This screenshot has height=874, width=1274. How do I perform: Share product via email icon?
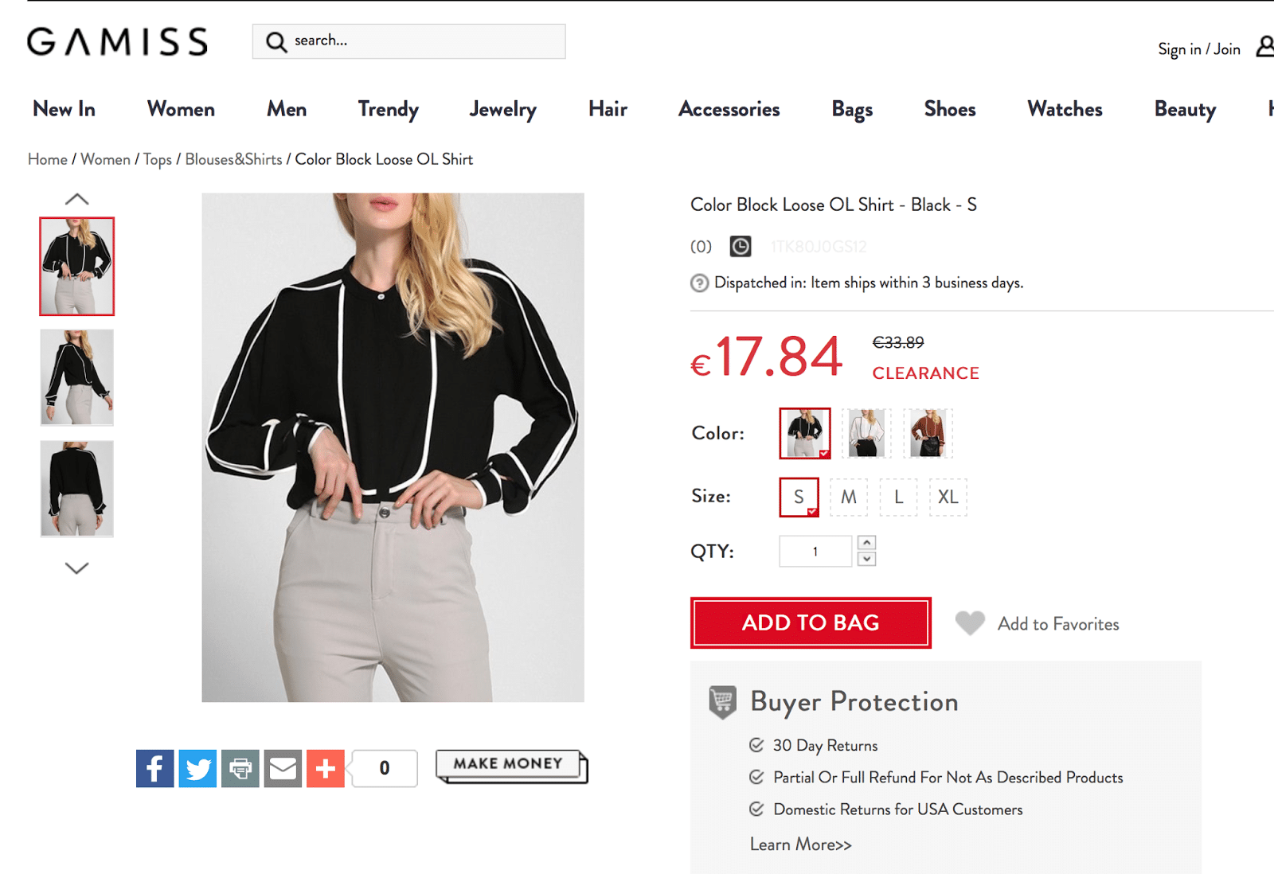tap(283, 768)
